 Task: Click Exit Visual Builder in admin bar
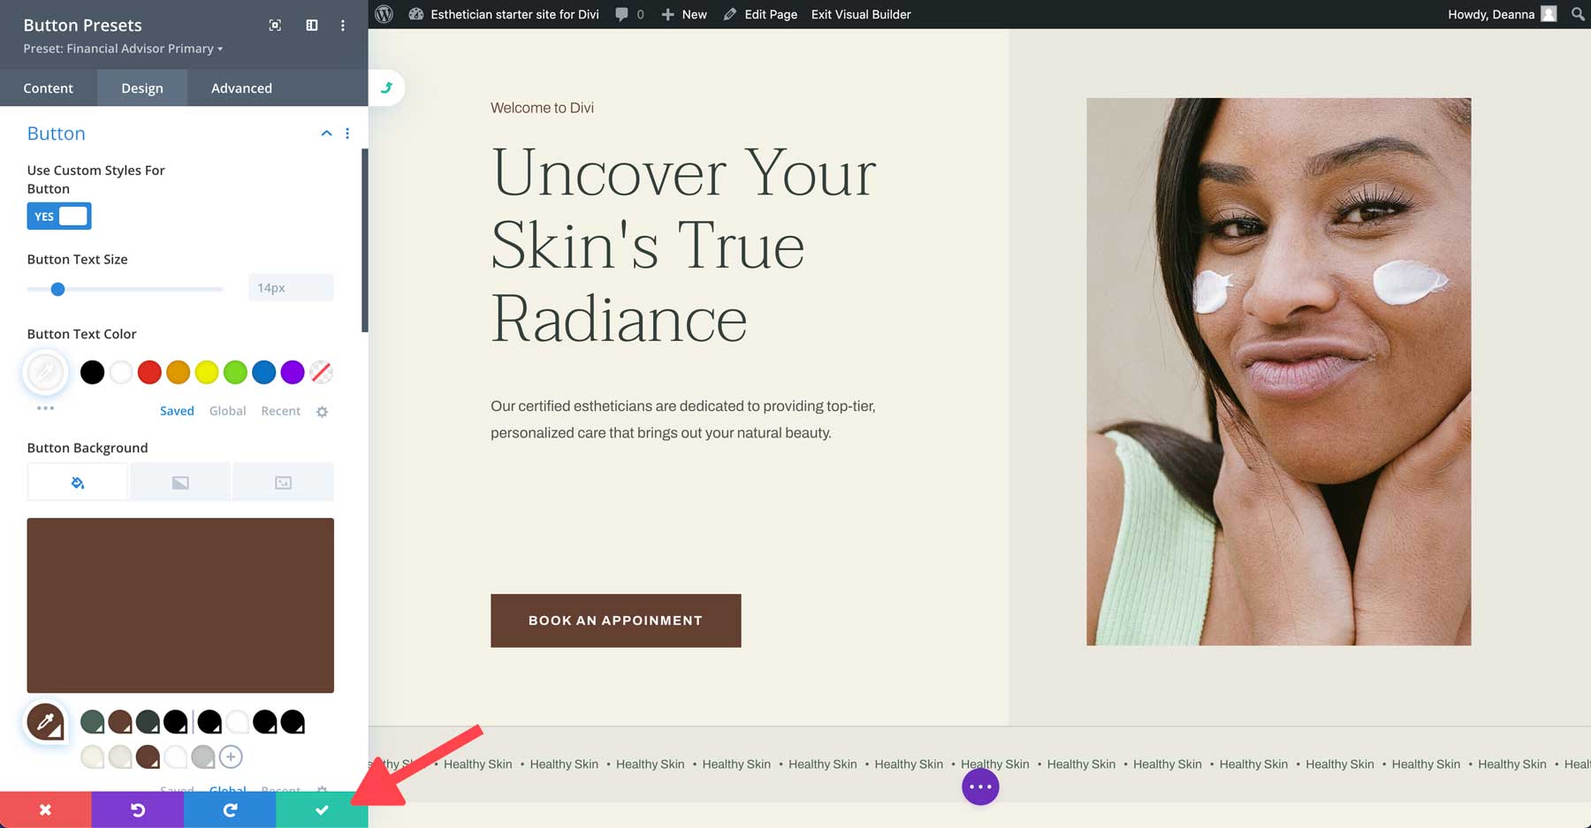[x=859, y=14]
